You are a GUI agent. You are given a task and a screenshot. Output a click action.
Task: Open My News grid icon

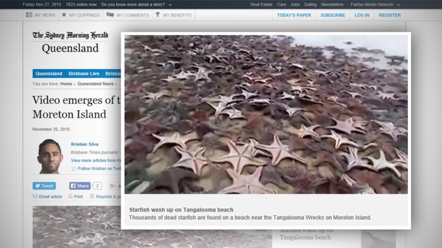29,15
